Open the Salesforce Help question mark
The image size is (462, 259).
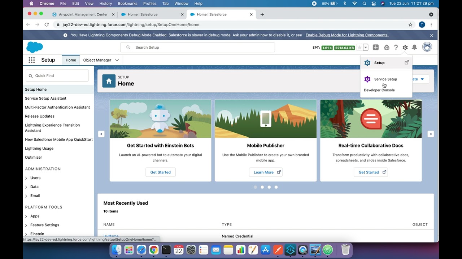pos(396,47)
